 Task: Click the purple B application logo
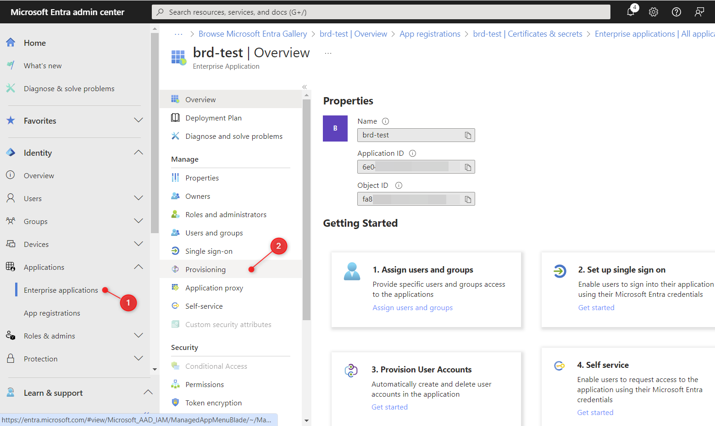point(335,128)
